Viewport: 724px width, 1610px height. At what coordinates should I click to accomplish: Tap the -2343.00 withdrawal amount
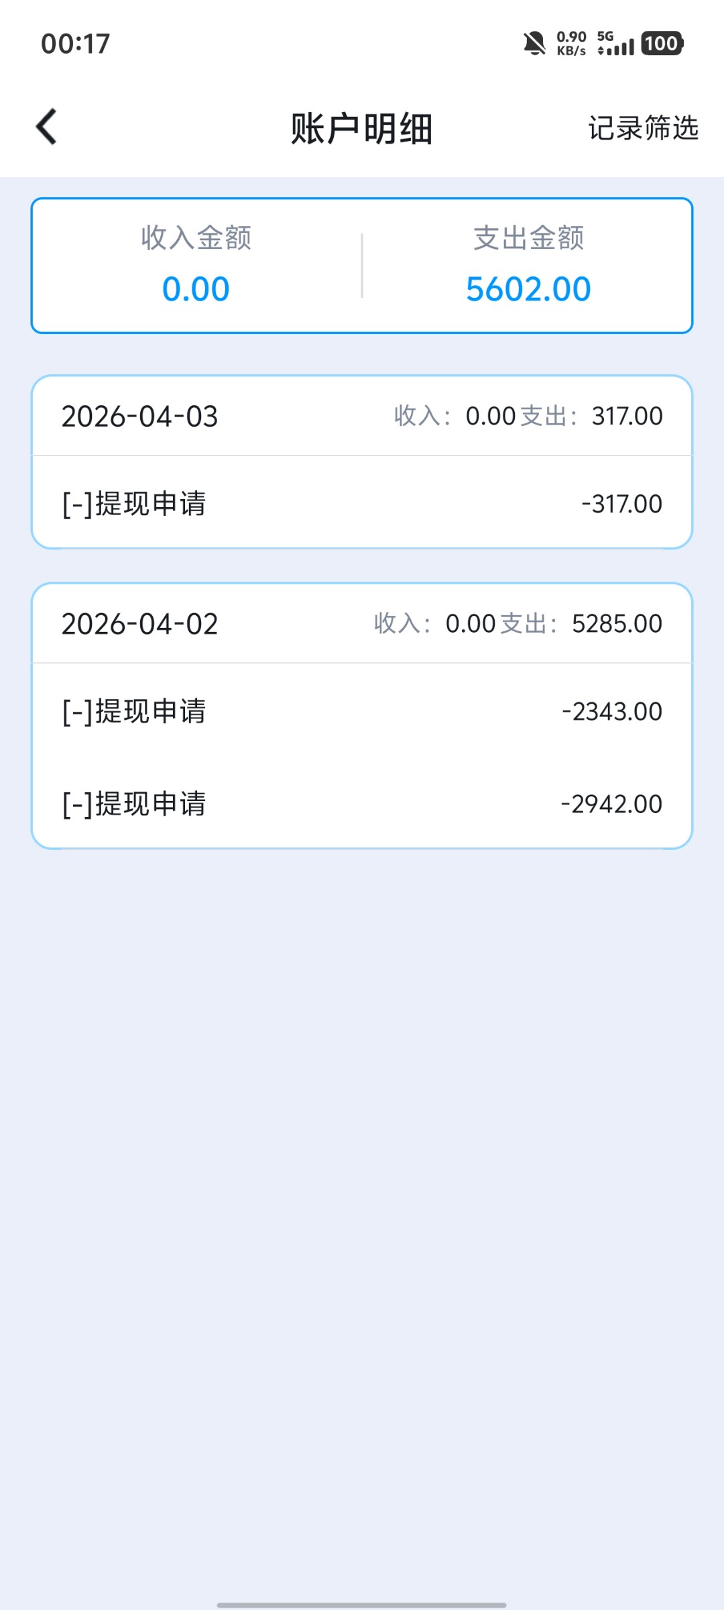(612, 711)
